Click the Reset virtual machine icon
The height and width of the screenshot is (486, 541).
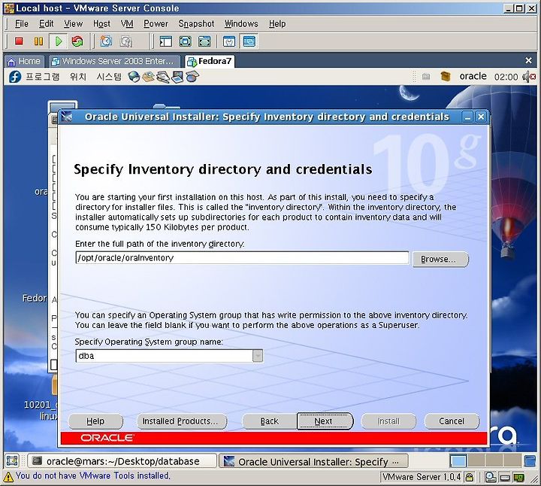[x=77, y=41]
